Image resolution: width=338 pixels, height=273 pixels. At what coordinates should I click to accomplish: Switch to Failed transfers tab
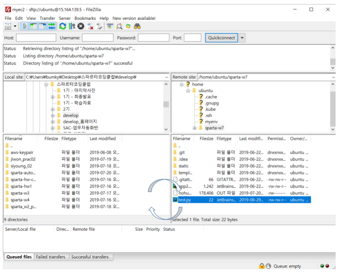click(x=50, y=257)
